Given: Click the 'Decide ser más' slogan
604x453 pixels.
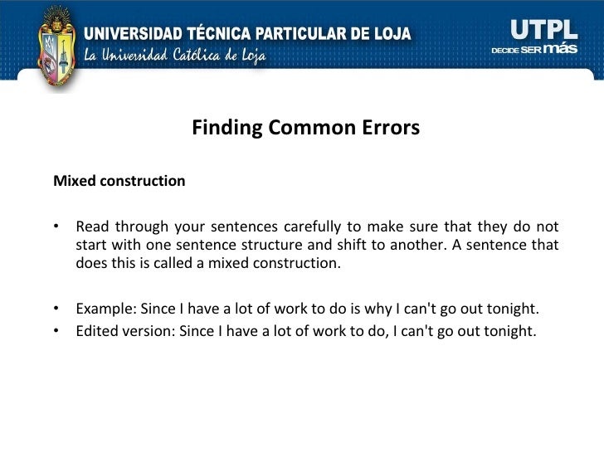Looking at the screenshot, I should pyautogui.click(x=534, y=49).
